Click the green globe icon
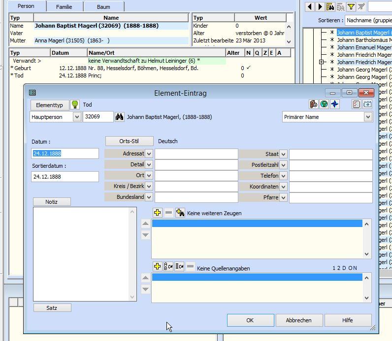Screen dimensions: 392x341 point(324,104)
